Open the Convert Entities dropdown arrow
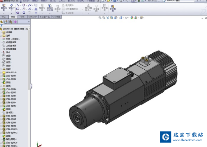 tap(50, 13)
